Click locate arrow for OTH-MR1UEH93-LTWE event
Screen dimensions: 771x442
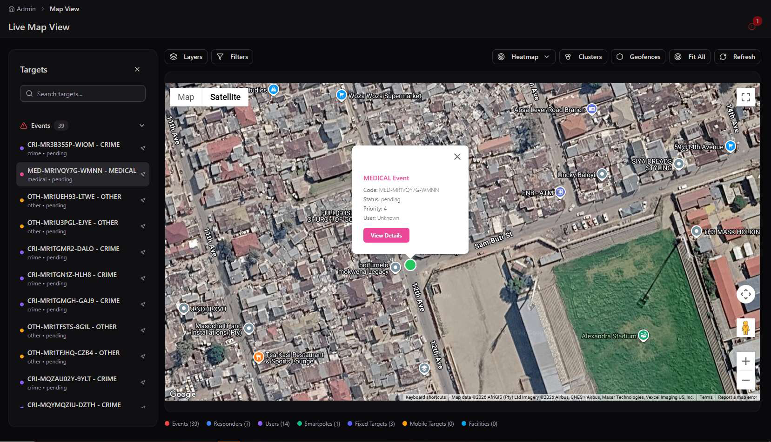coord(143,200)
